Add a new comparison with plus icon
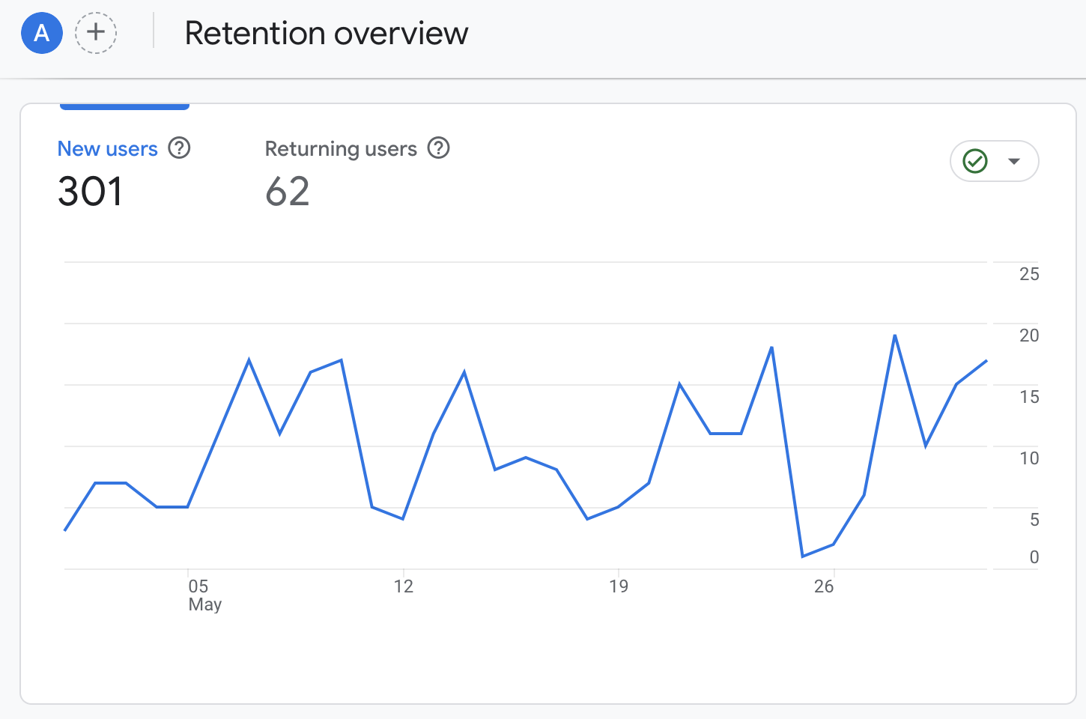Viewport: 1086px width, 719px height. [96, 33]
